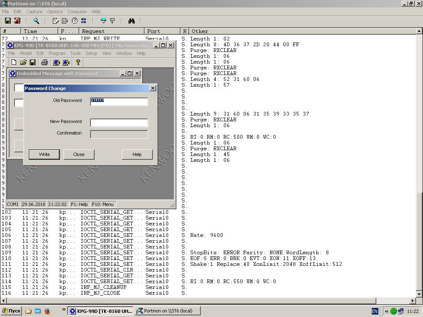Open Portmon Edit menu
423x317 pixels.
point(17,12)
